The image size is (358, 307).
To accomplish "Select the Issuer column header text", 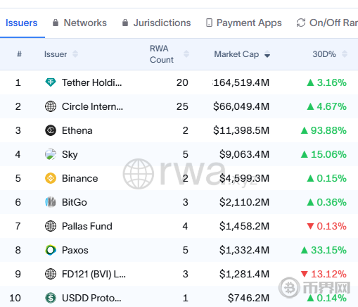I will pyautogui.click(x=56, y=54).
